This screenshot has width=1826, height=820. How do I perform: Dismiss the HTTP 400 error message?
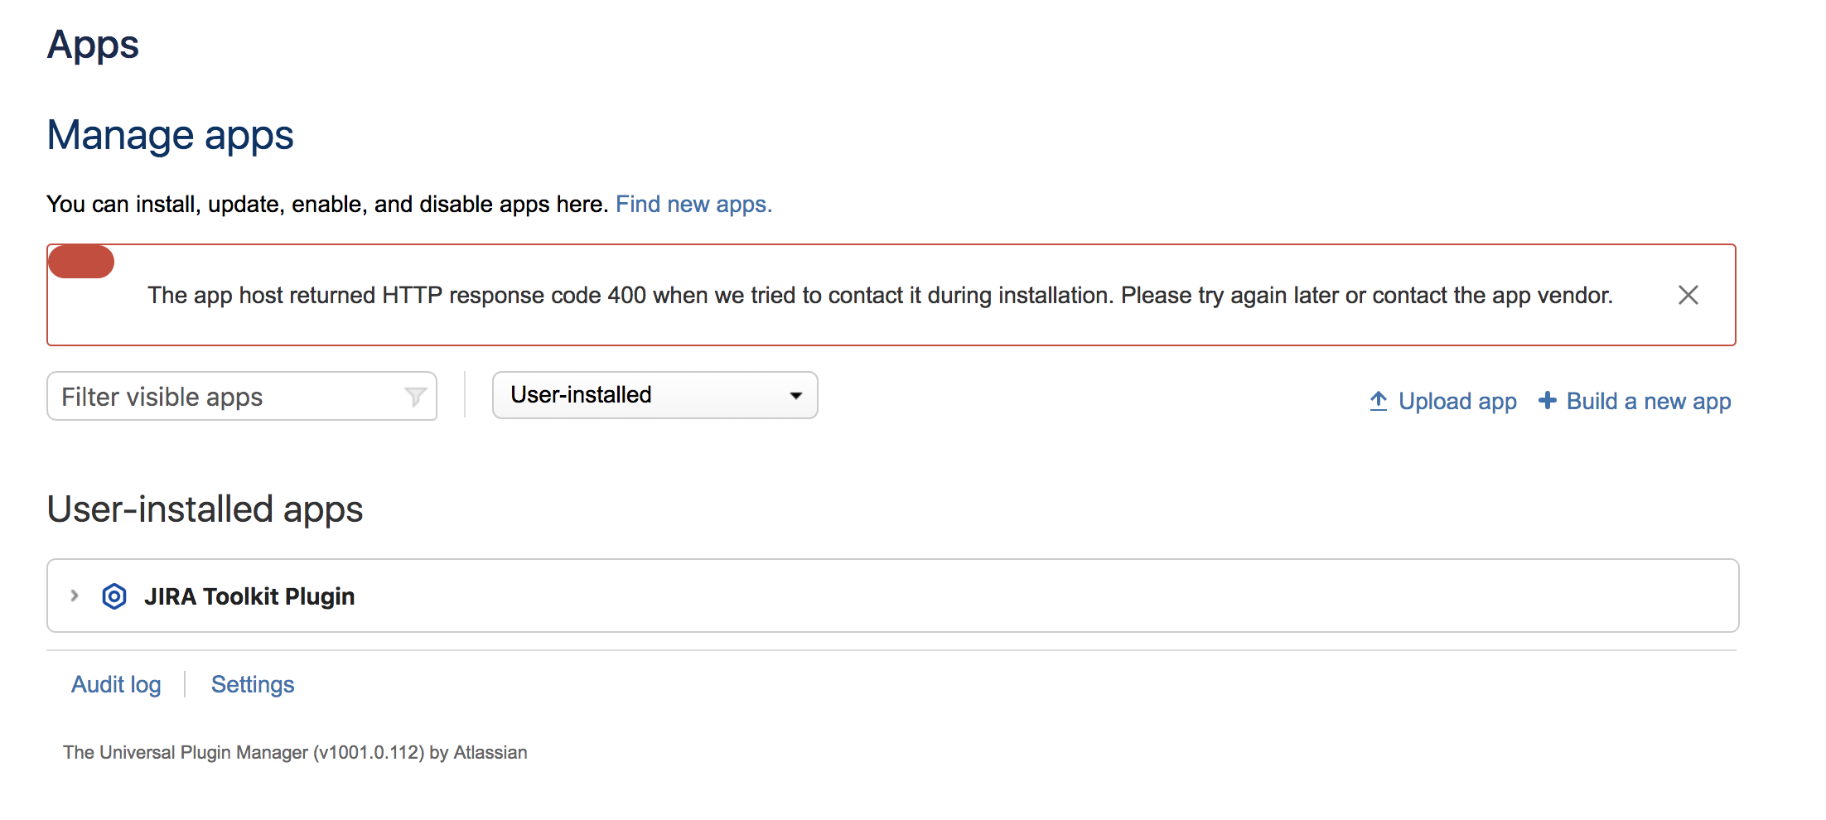pos(1688,295)
